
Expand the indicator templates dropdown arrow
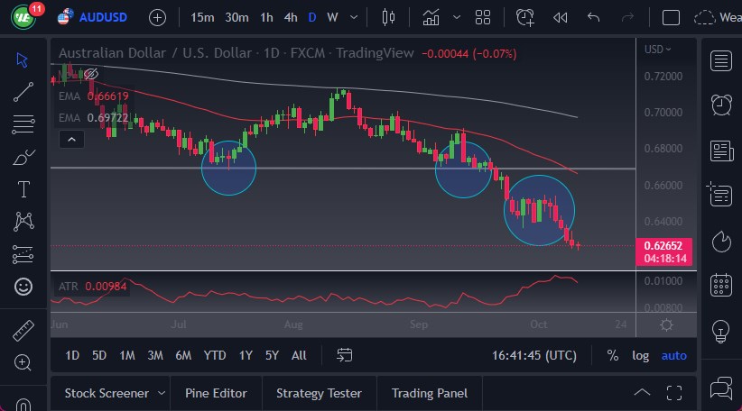click(x=456, y=18)
